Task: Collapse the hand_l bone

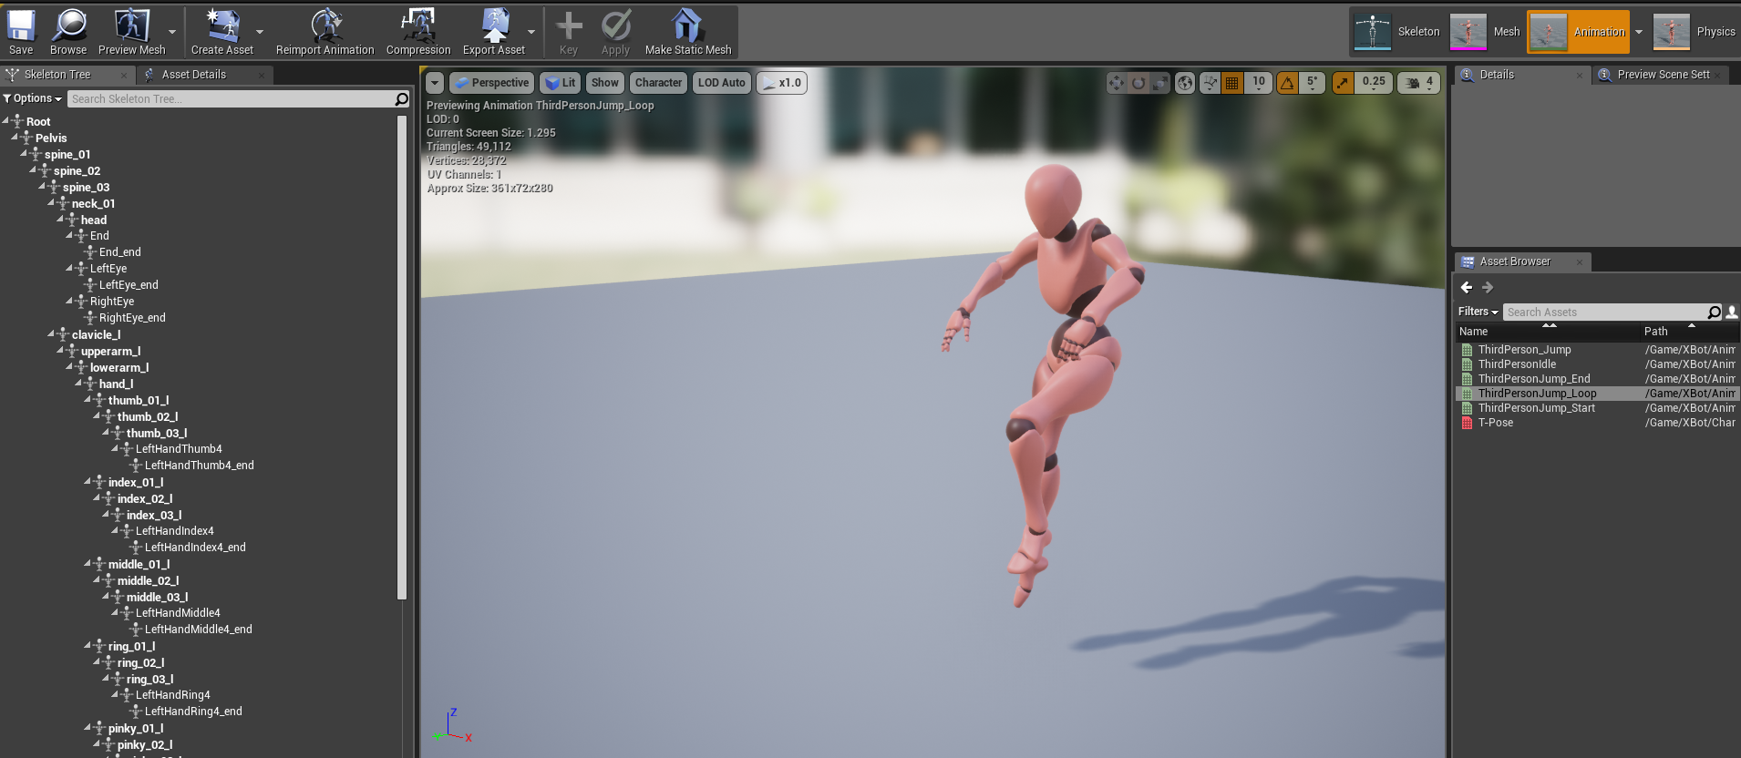Action: tap(79, 383)
